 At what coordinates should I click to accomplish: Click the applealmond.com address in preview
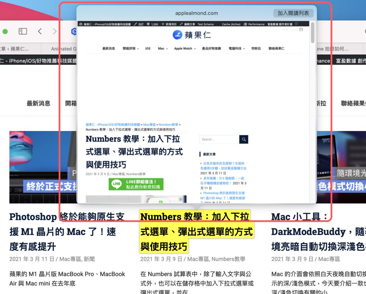pyautogui.click(x=196, y=13)
